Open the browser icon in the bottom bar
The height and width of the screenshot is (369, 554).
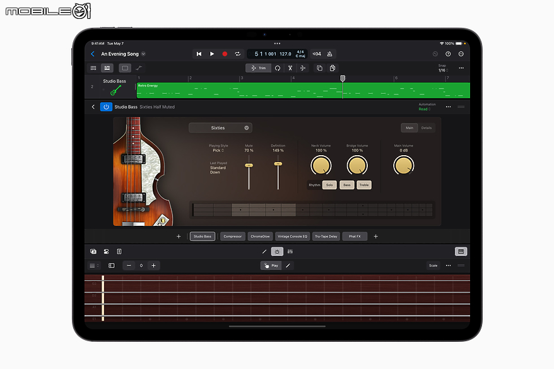(93, 252)
